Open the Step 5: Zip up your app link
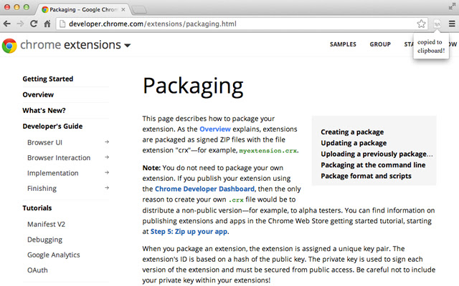Screen dimensions: 459x286 click(189, 233)
